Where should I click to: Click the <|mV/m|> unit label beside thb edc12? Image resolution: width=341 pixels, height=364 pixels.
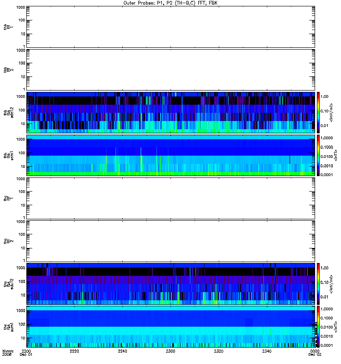(331, 112)
